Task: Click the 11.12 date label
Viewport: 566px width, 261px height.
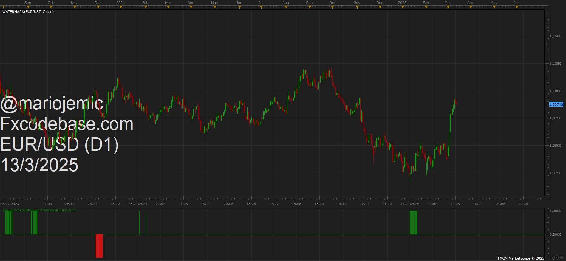Action: point(387,204)
